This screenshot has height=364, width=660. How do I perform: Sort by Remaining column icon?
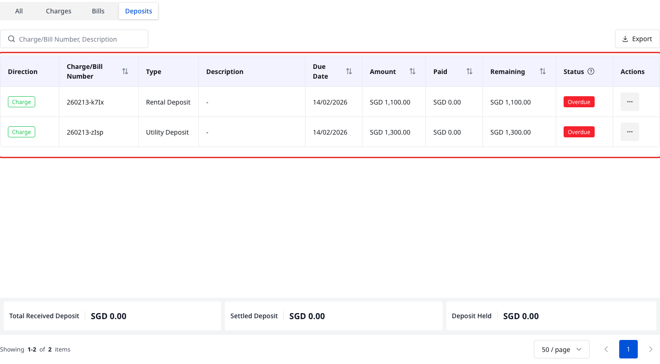tap(543, 71)
